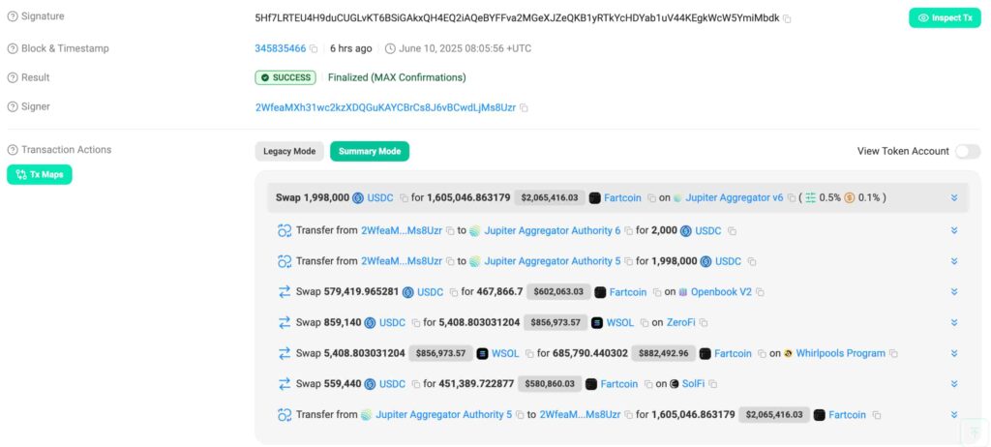Open block 345835466 link

[280, 48]
